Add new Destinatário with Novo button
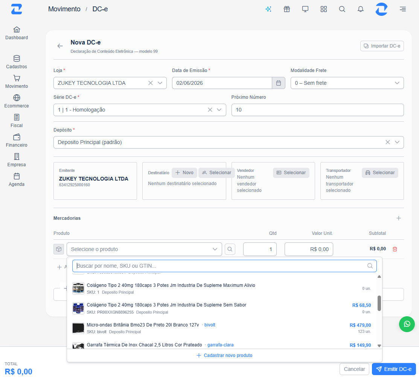 point(184,173)
